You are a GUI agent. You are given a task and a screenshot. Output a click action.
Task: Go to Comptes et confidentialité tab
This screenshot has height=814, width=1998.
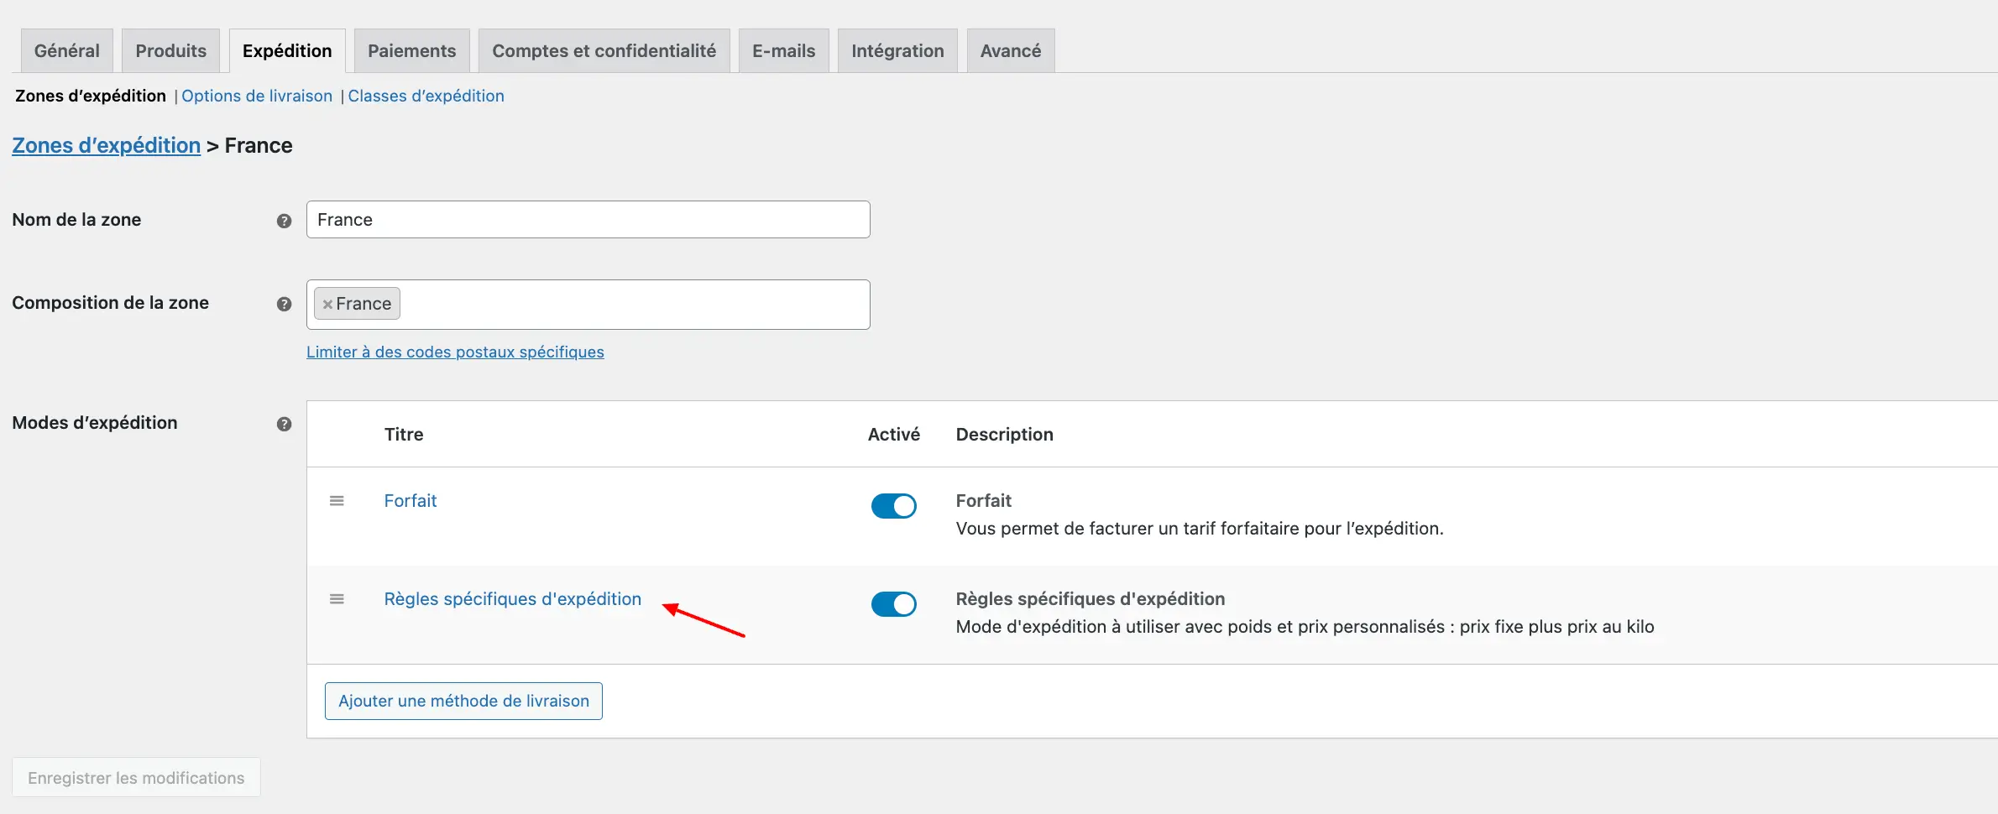pyautogui.click(x=604, y=51)
